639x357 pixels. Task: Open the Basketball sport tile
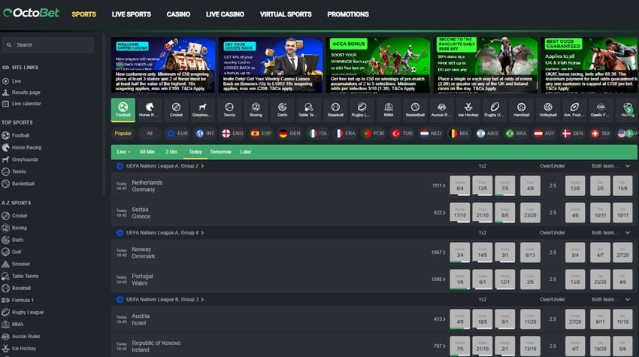coord(415,110)
